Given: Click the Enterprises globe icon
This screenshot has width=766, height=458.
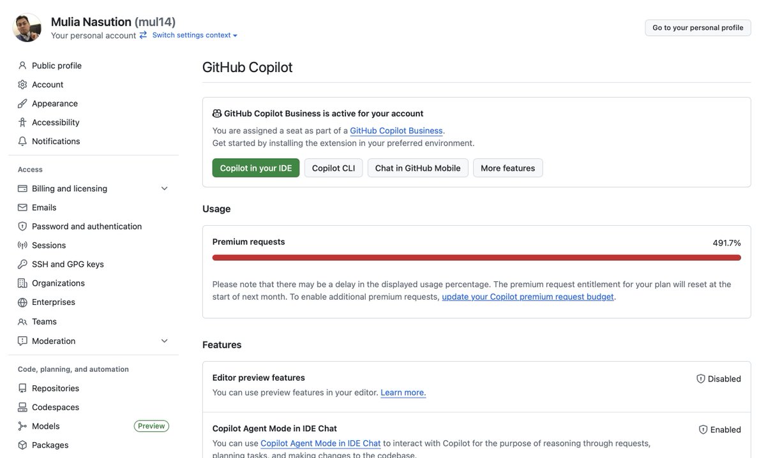Looking at the screenshot, I should 22,302.
